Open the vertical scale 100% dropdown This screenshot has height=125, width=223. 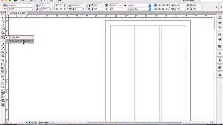coord(102,6)
